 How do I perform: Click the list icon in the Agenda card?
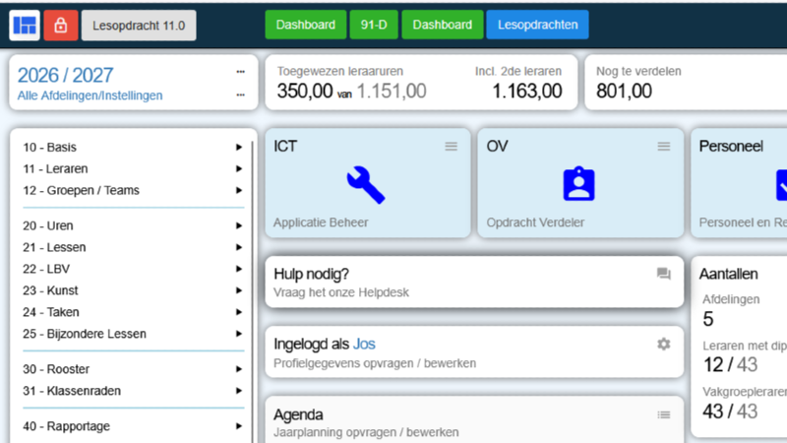tap(663, 414)
